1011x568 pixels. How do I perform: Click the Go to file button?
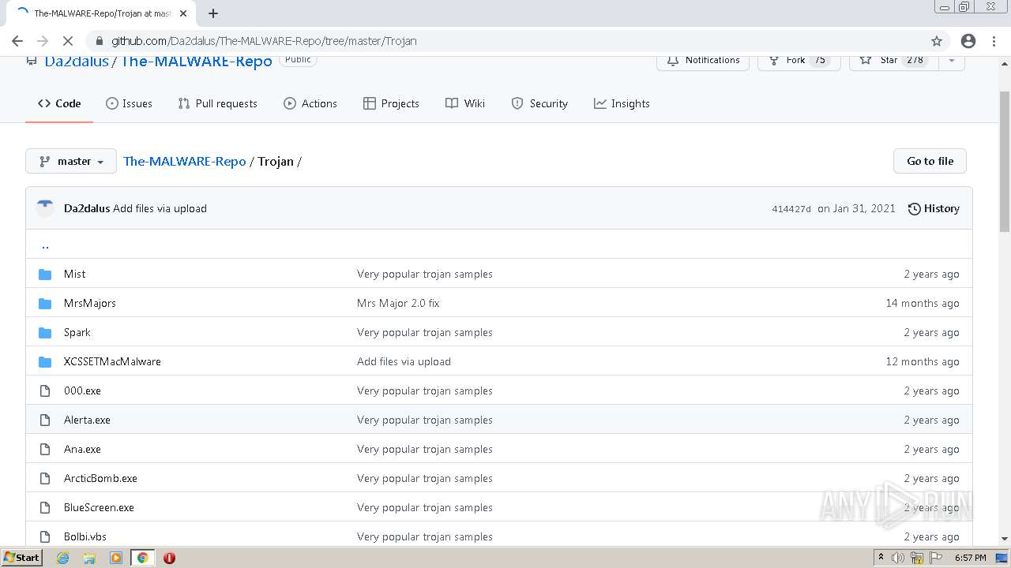coord(930,161)
